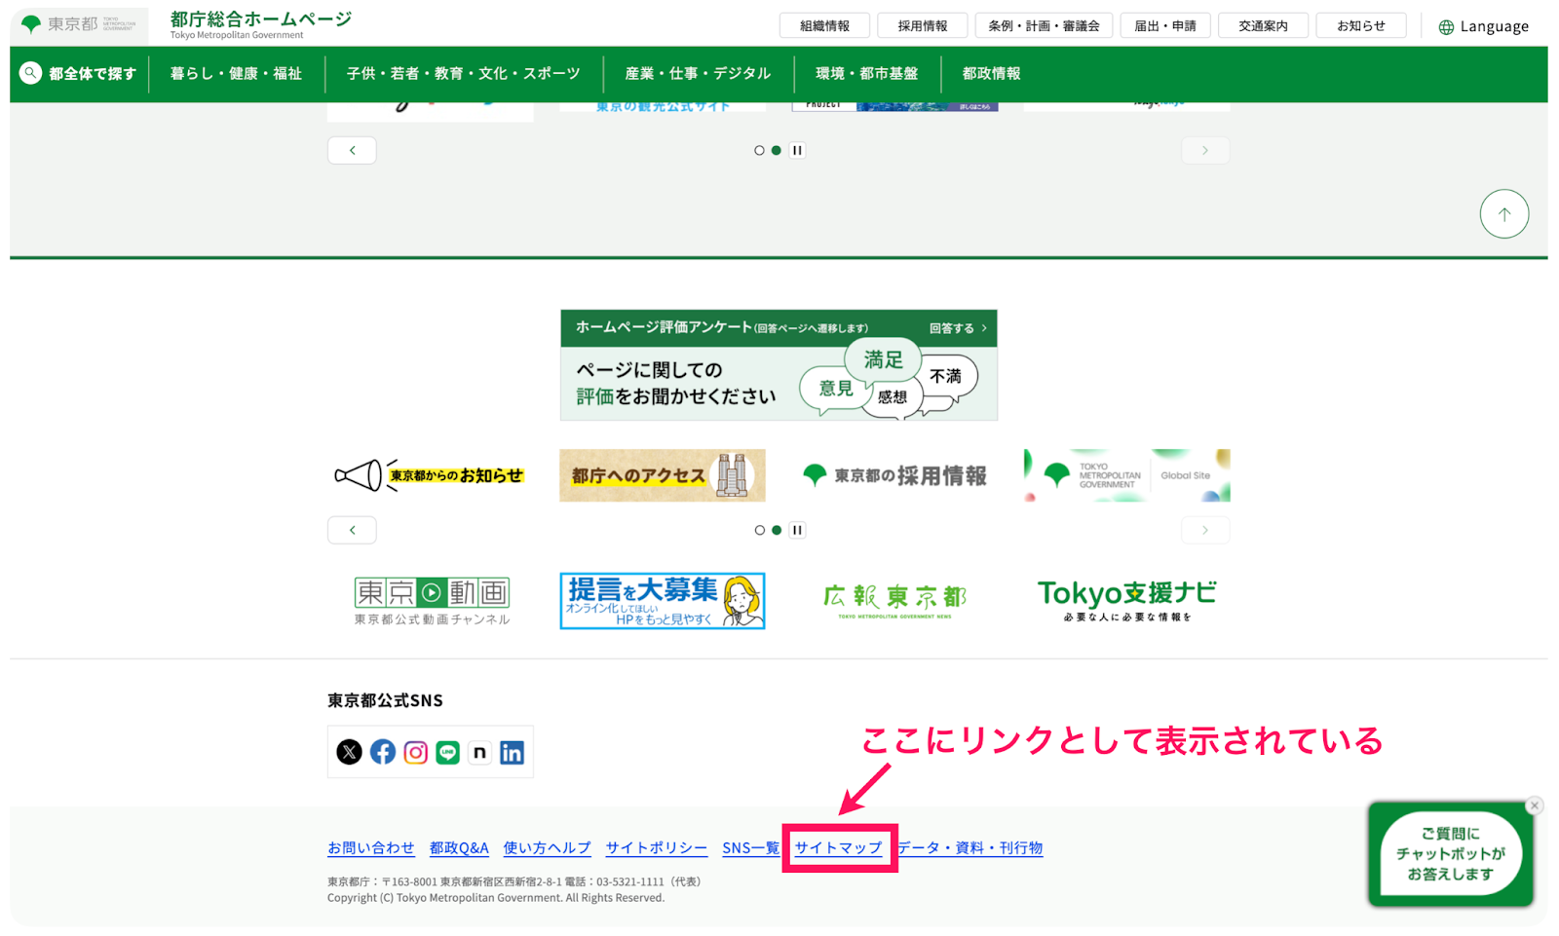1559x936 pixels.
Task: Click the scroll-to-top arrow button
Action: (1504, 212)
